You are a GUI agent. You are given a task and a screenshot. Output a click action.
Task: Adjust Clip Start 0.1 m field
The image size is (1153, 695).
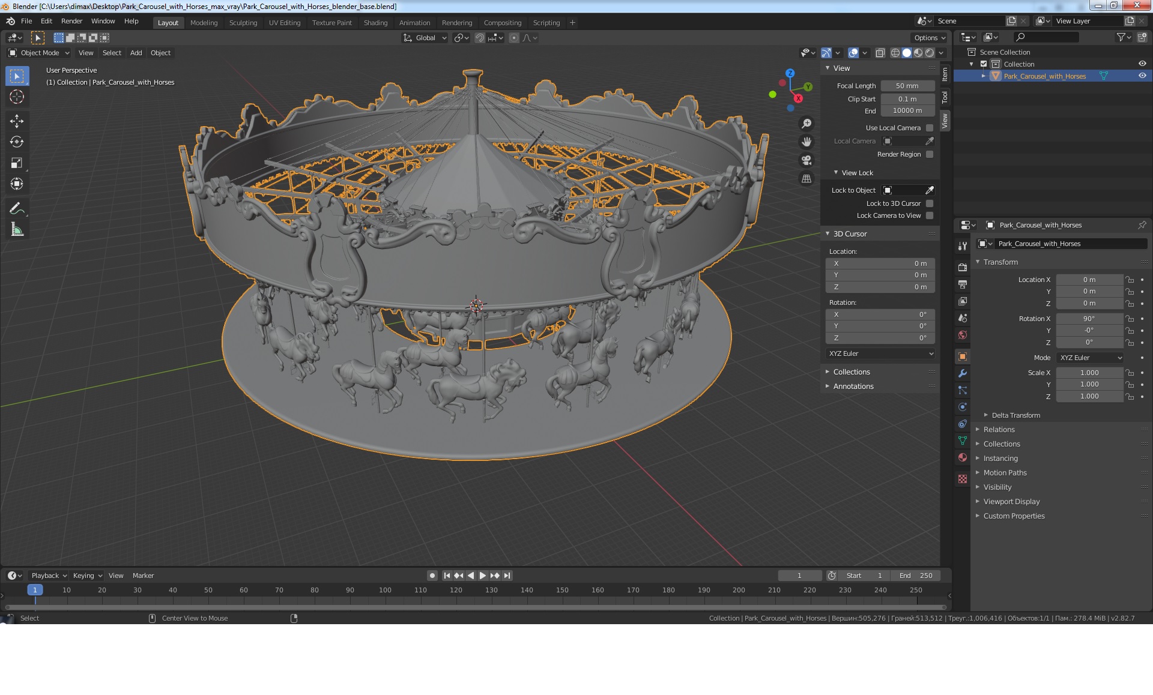[x=907, y=99]
